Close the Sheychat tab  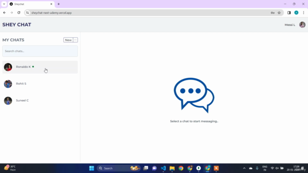pyautogui.click(x=51, y=4)
